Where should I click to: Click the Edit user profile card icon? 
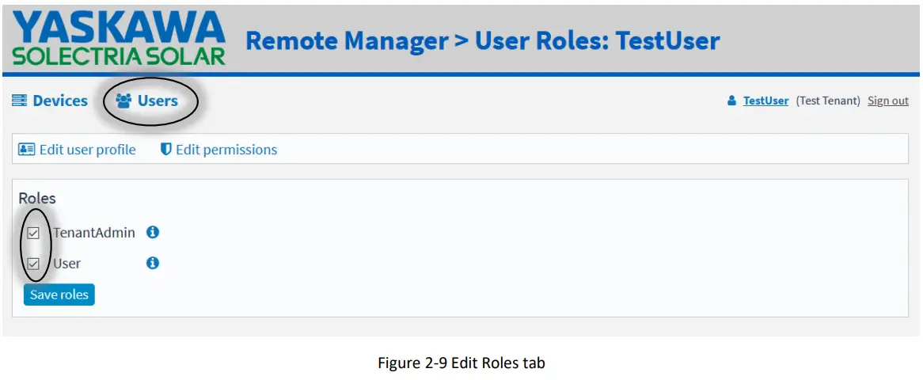27,150
